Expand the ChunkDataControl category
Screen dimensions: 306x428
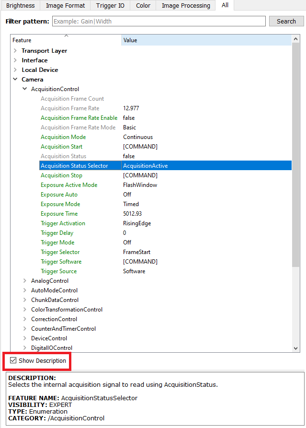click(x=25, y=300)
